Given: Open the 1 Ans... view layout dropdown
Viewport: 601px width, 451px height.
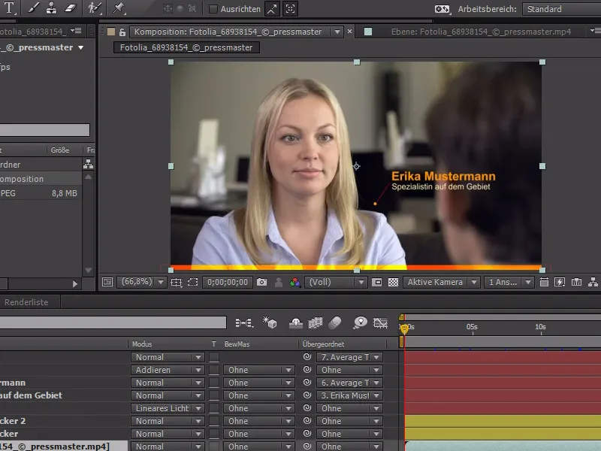Looking at the screenshot, I should point(509,283).
